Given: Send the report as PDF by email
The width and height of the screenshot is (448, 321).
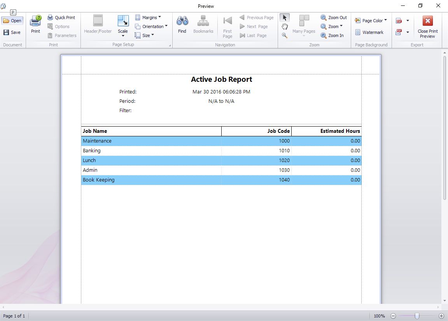Looking at the screenshot, I should (x=399, y=32).
